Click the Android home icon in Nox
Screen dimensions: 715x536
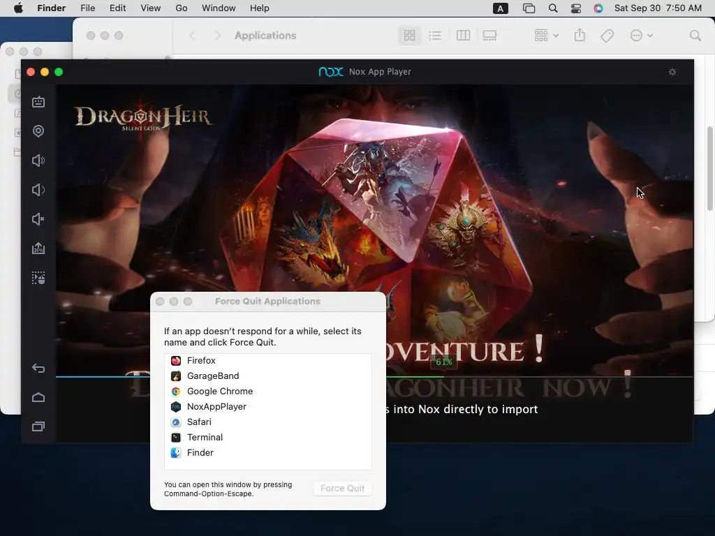click(38, 397)
